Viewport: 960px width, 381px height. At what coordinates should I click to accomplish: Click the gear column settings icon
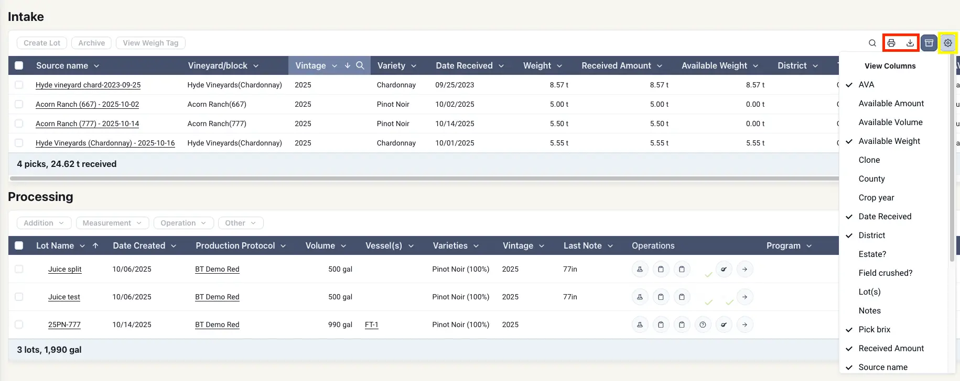click(948, 43)
